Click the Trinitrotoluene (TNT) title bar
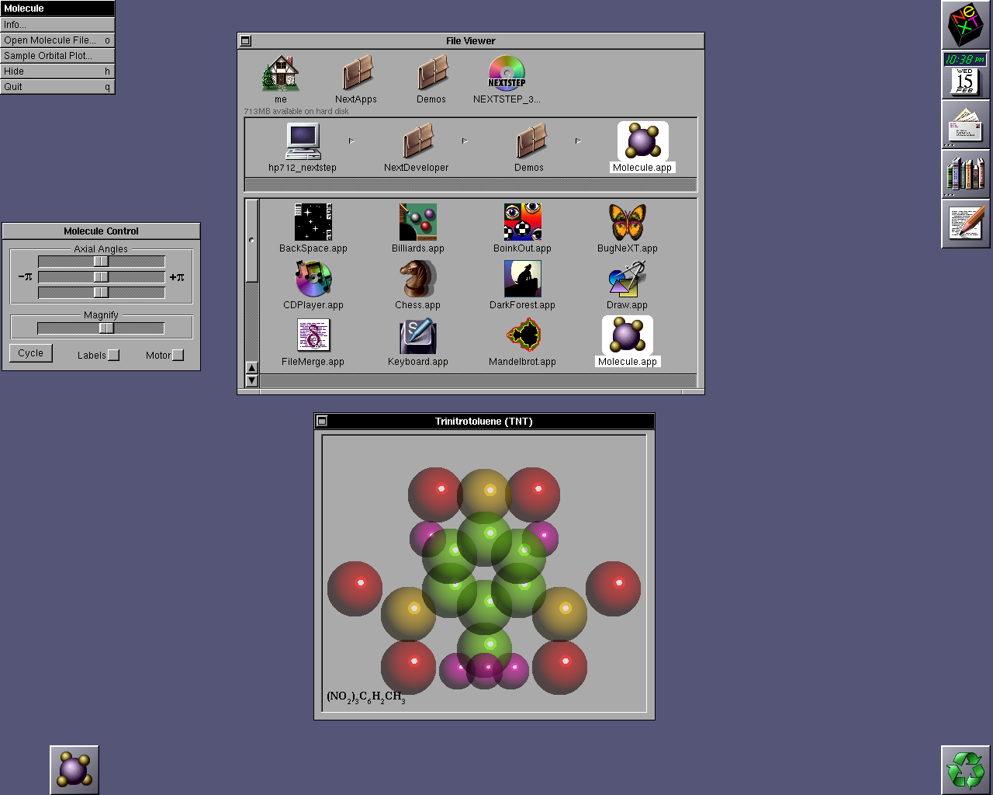 [x=484, y=422]
